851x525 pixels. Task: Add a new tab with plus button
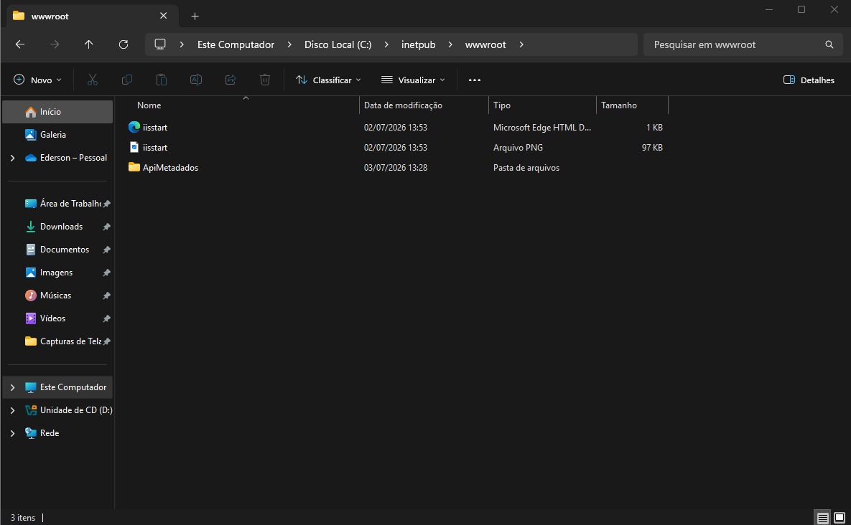tap(195, 16)
